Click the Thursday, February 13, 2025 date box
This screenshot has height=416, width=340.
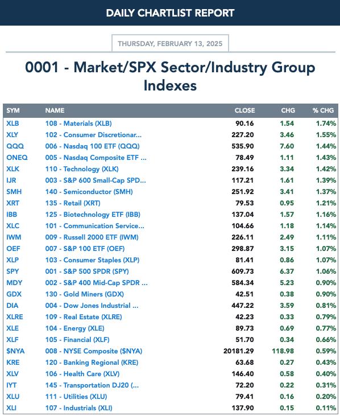[x=170, y=43]
